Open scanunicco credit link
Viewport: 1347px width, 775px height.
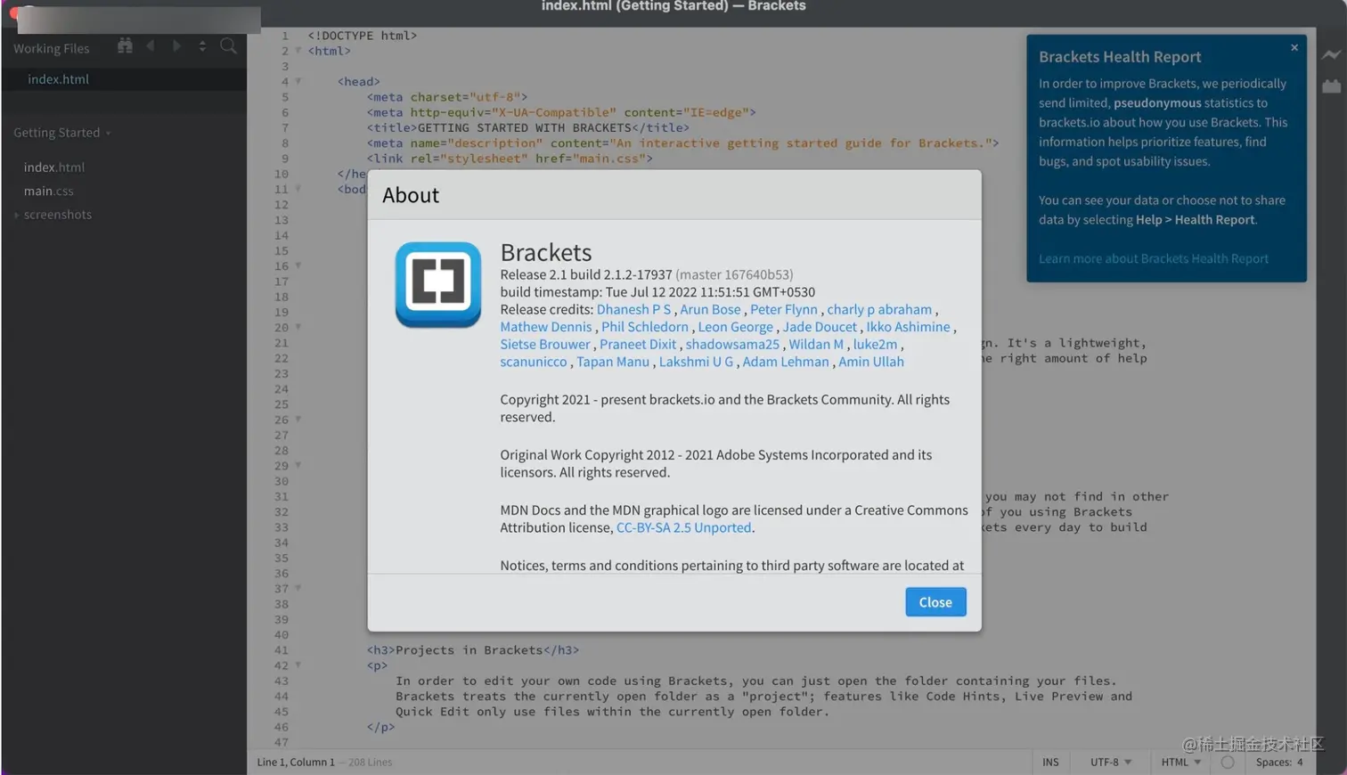click(x=533, y=362)
